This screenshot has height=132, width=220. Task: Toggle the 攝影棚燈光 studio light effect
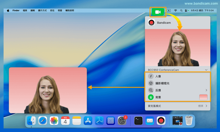151,83
